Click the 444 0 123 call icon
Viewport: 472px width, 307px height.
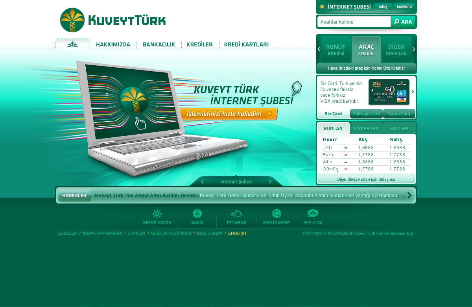tap(313, 214)
